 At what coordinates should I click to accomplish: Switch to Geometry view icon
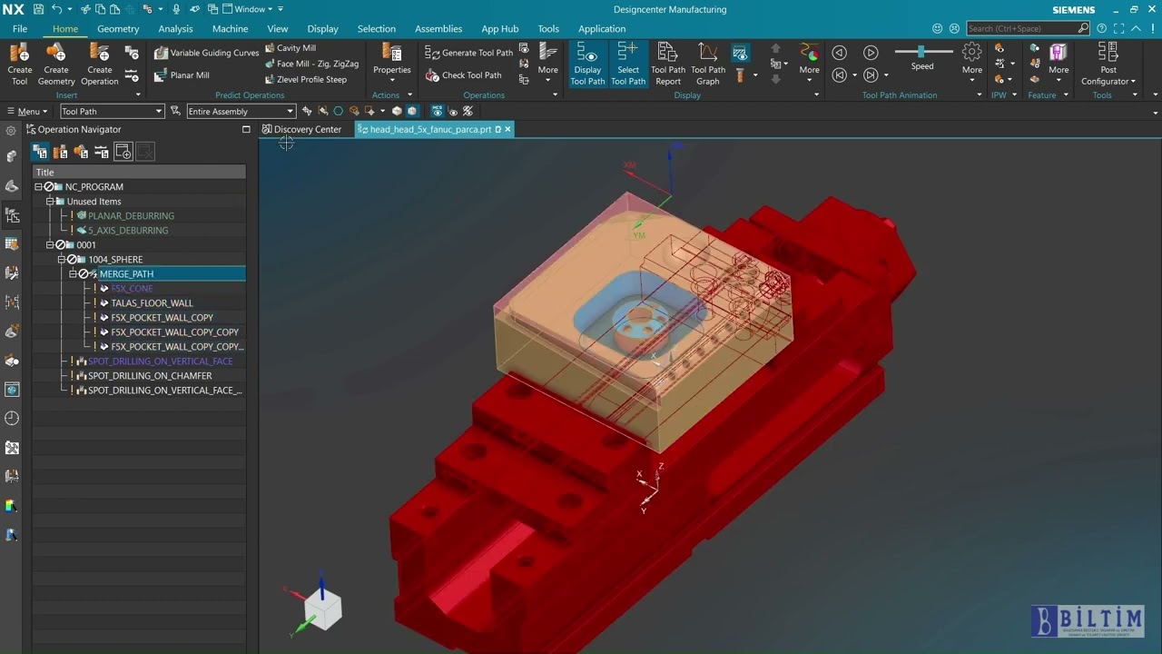coord(81,153)
